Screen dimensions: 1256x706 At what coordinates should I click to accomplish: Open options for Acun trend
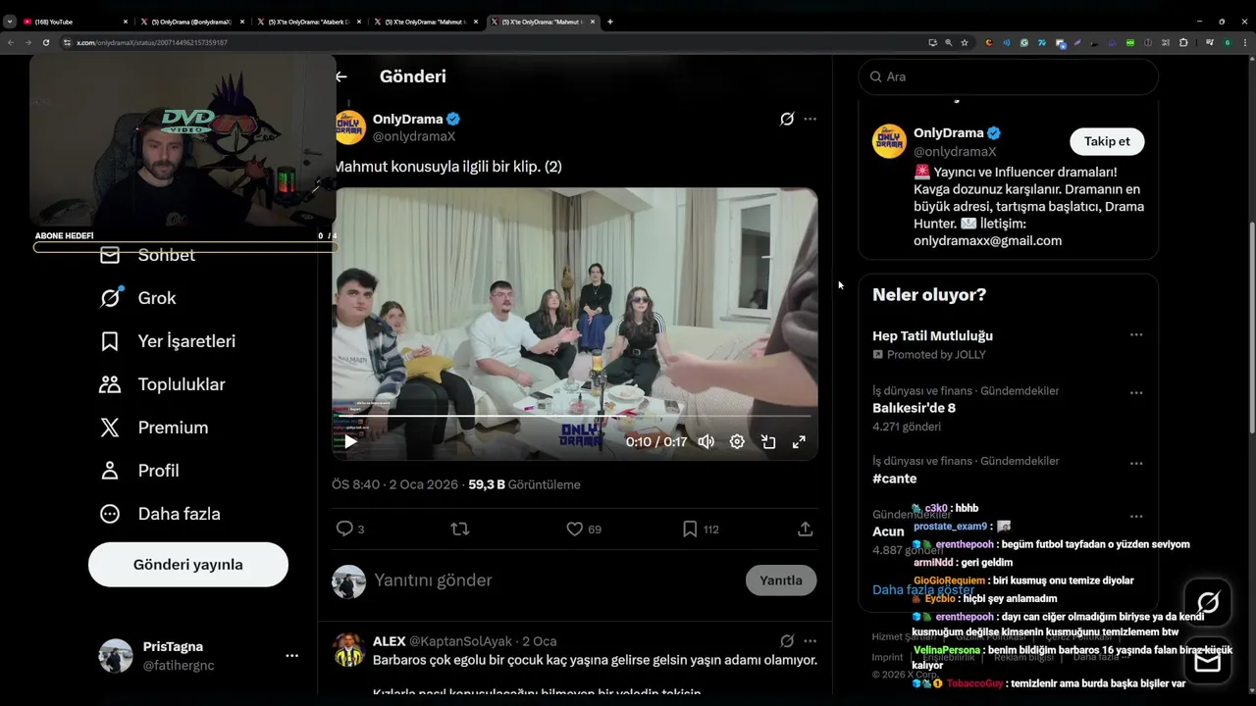click(1136, 517)
